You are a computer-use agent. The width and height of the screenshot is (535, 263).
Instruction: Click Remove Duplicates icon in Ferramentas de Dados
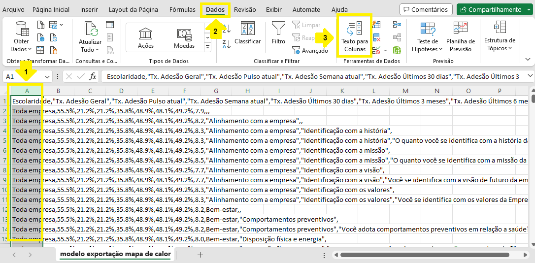click(x=376, y=37)
